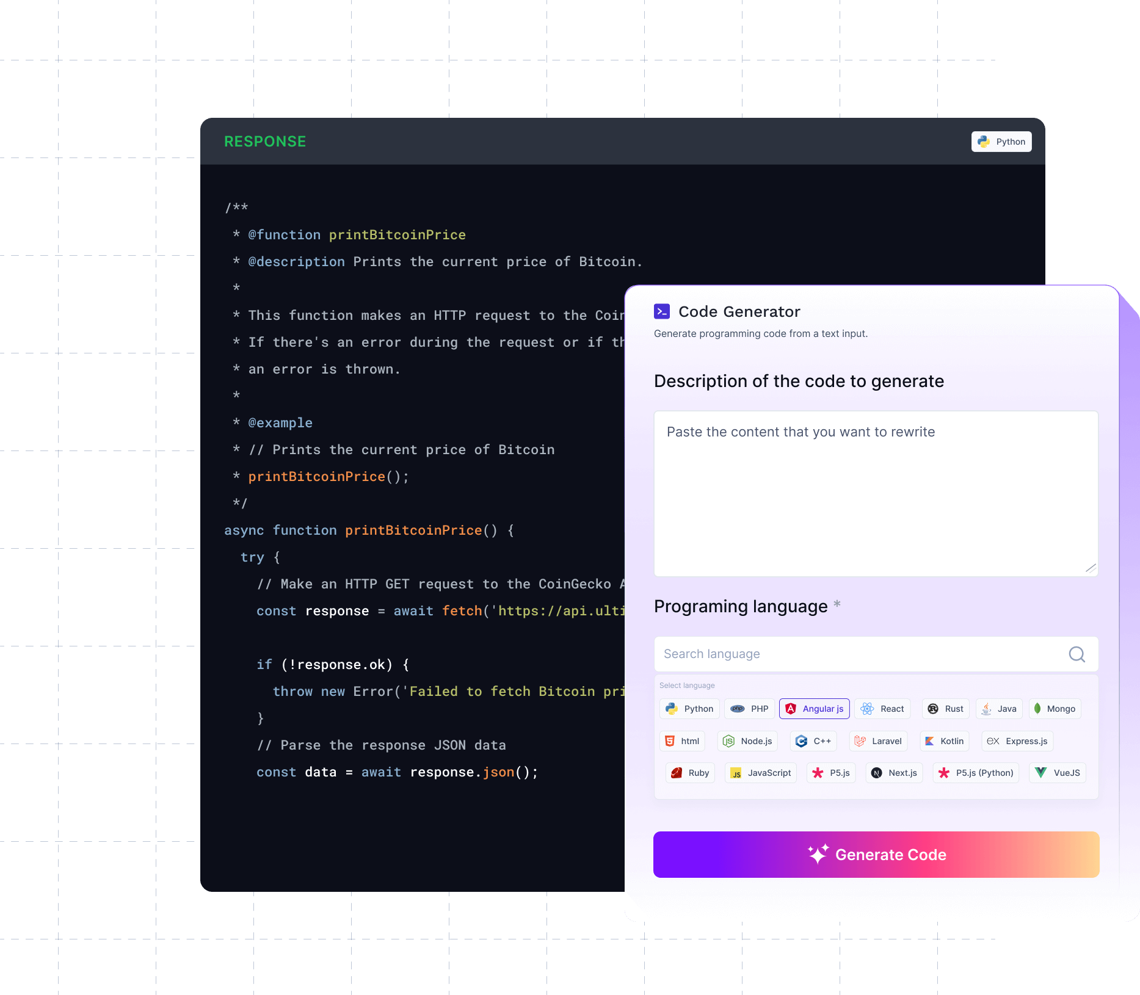Click the text area resize handle
This screenshot has width=1140, height=995.
1091,568
